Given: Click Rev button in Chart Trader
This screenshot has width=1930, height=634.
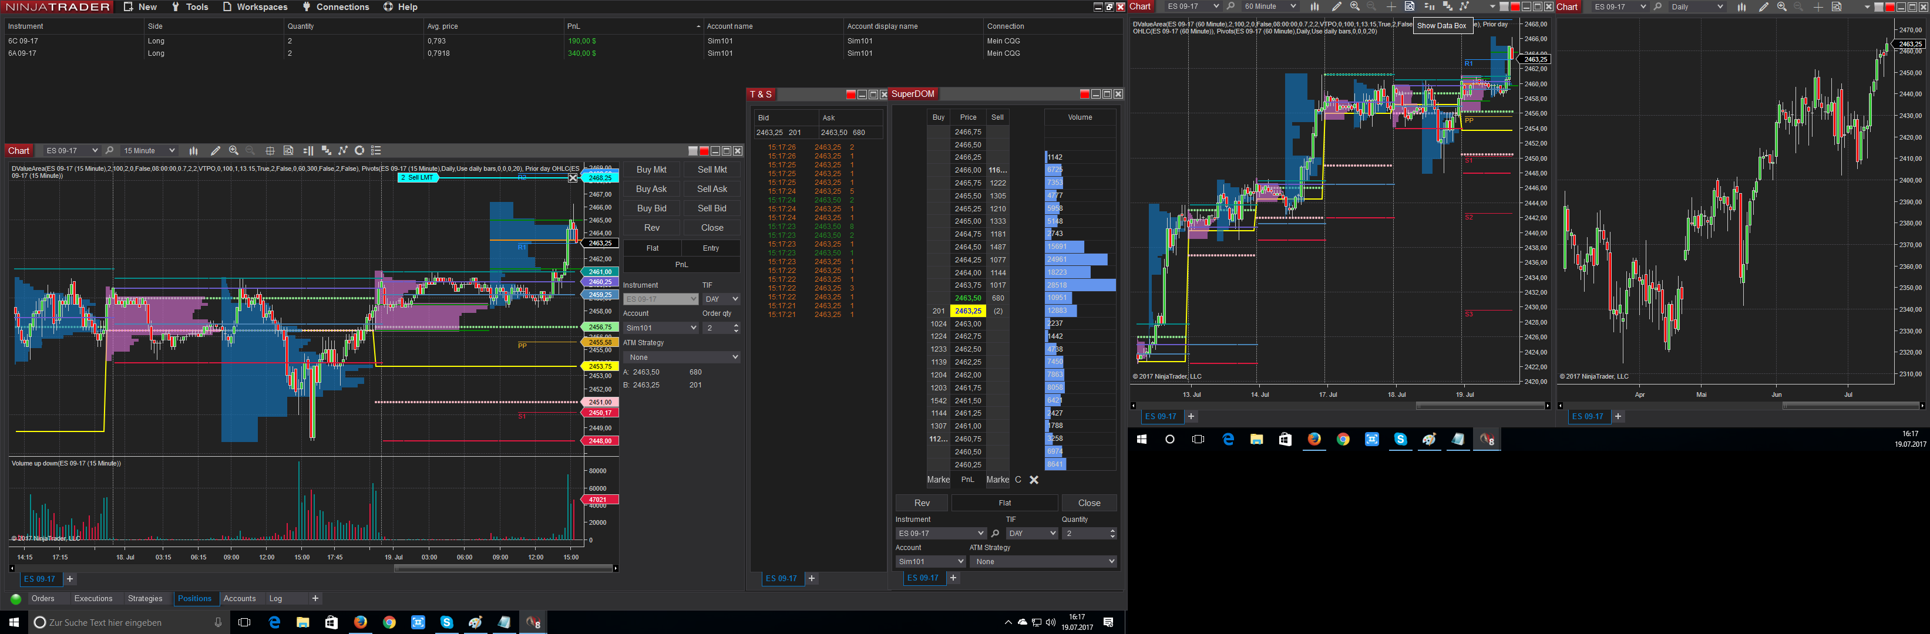Looking at the screenshot, I should coord(652,228).
